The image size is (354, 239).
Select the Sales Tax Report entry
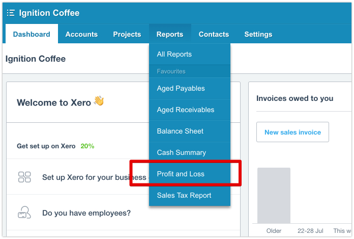(x=184, y=195)
